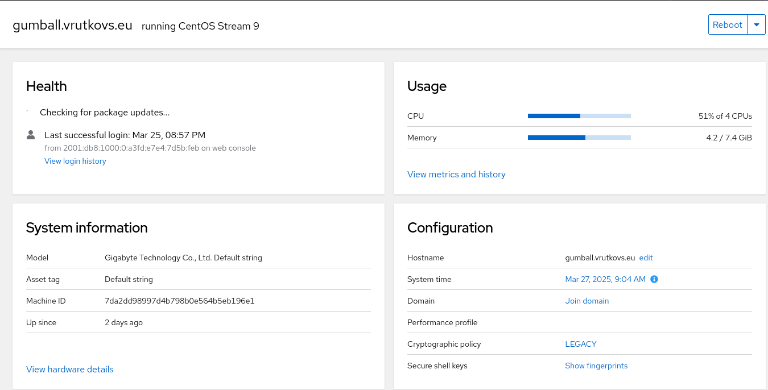Image resolution: width=768 pixels, height=390 pixels.
Task: Click the Asset tag Default string value
Action: [129, 279]
